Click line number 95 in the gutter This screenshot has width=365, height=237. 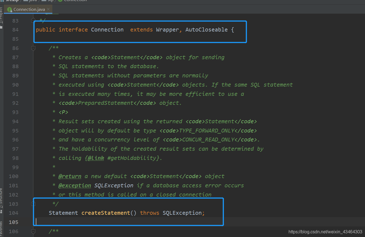click(x=15, y=131)
